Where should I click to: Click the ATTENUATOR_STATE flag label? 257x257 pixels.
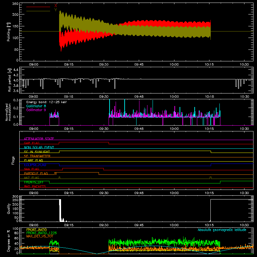pos(39,139)
